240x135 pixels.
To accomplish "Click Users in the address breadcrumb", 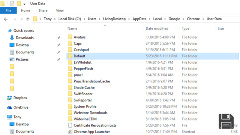I will [x=92, y=19].
